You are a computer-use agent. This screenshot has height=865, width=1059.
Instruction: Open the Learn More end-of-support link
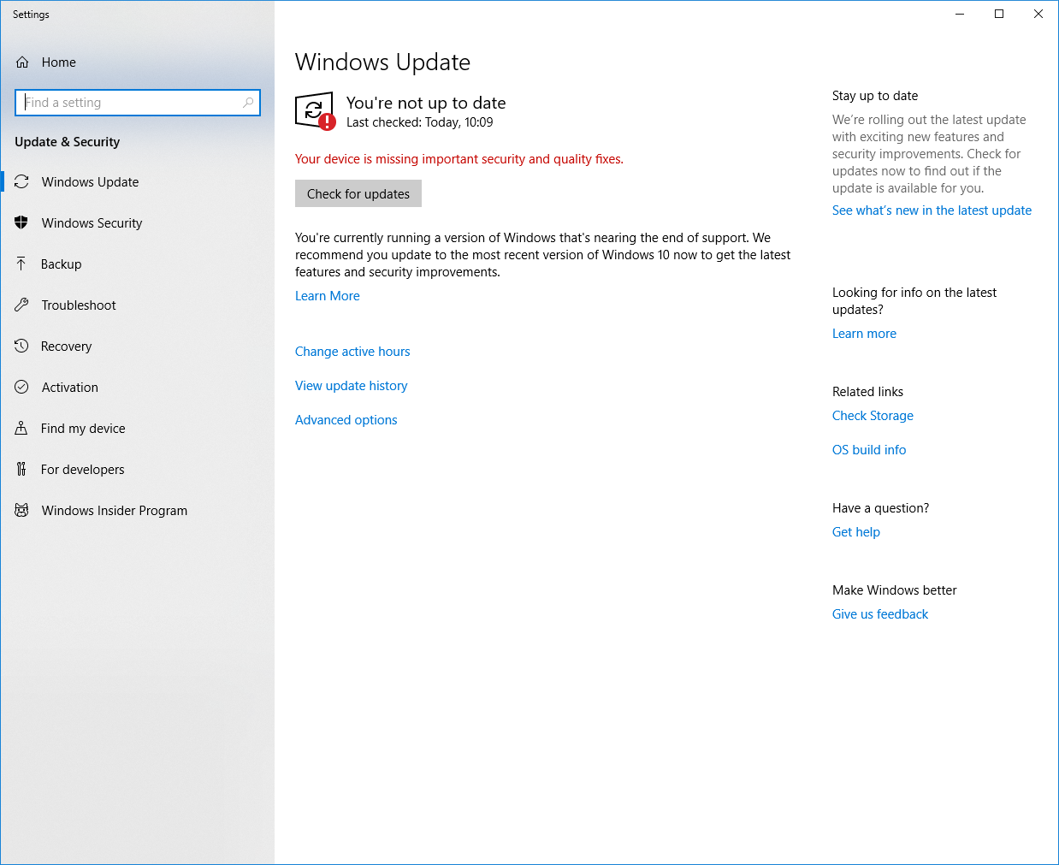point(328,296)
